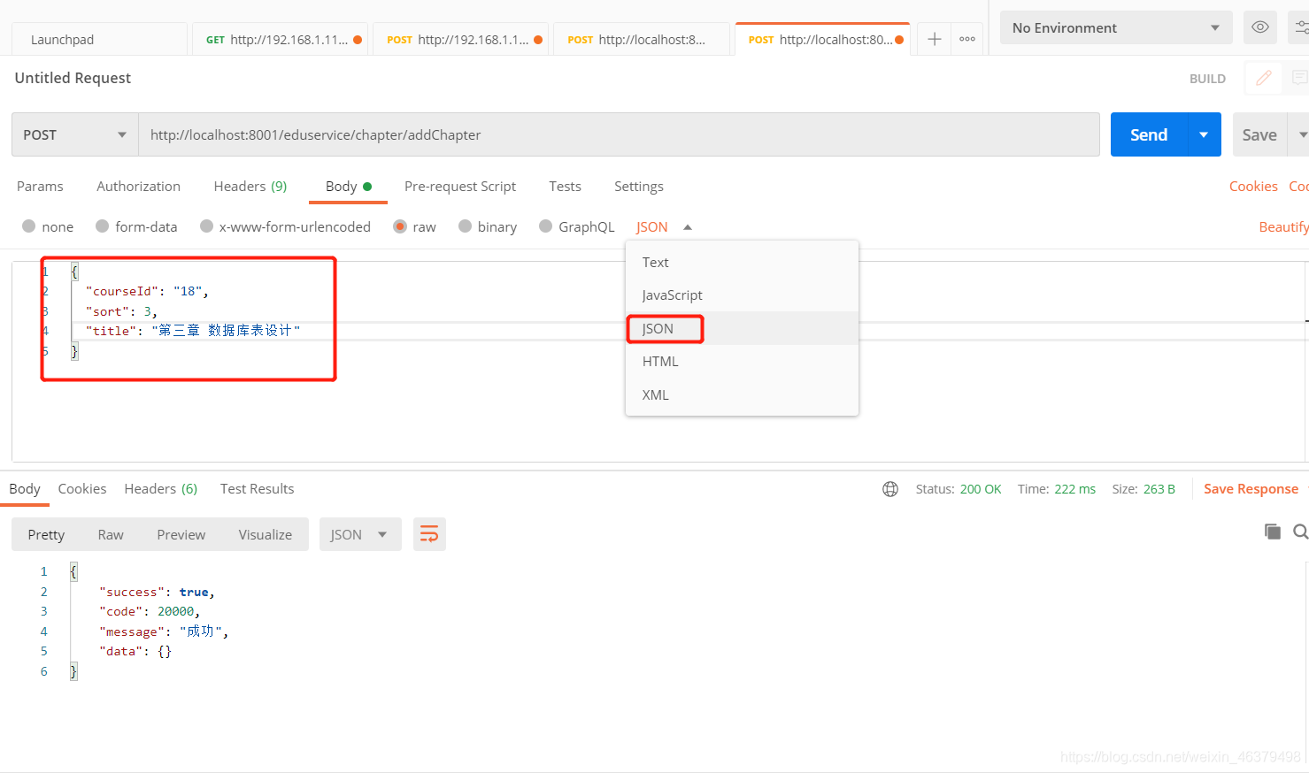Viewport: 1309px width, 773px height.
Task: Open the POST method dropdown
Action: [x=75, y=134]
